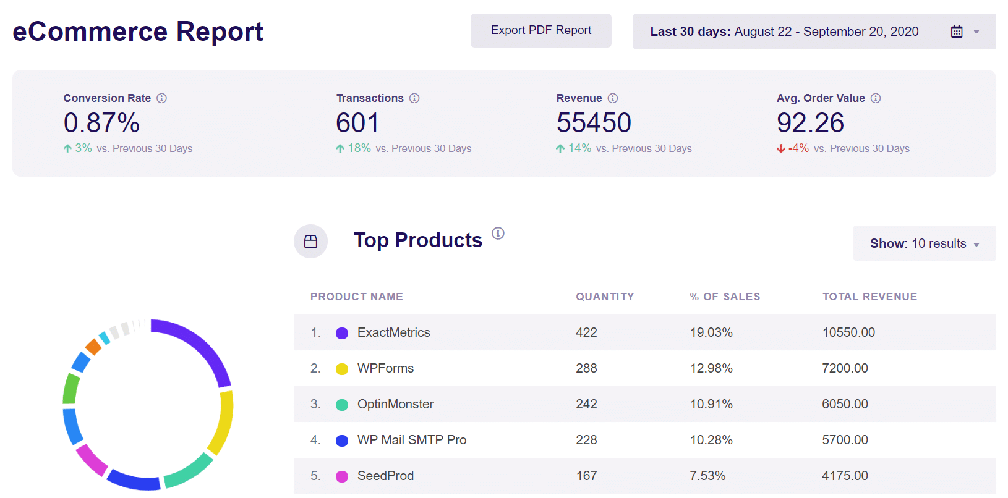Click the green OptinMonster color dot
Image resolution: width=1008 pixels, height=498 pixels.
(342, 405)
